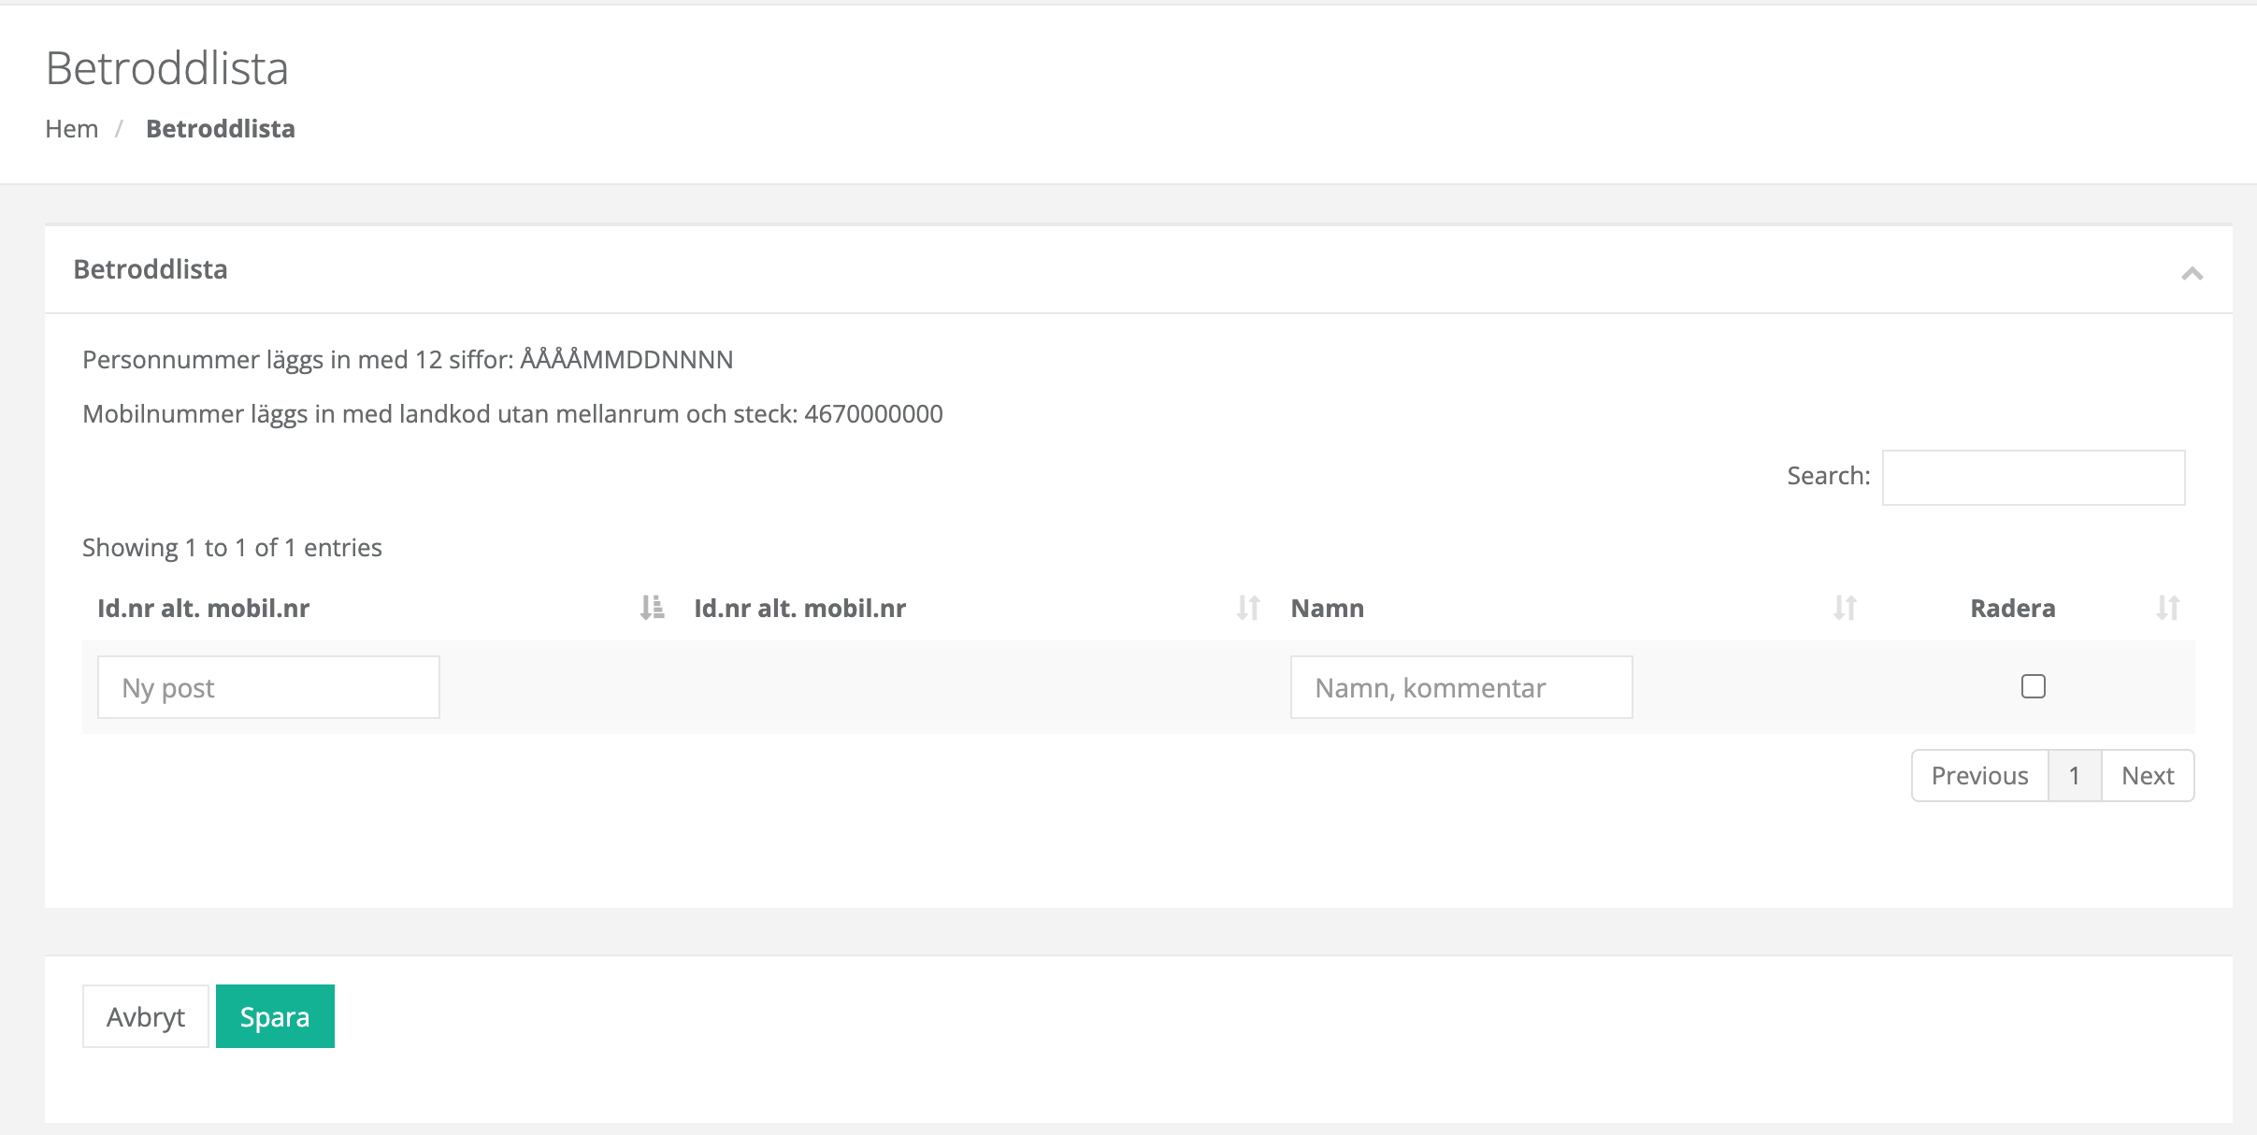This screenshot has height=1135, width=2257.
Task: Tick the Radera checkbox in the row
Action: (2033, 686)
